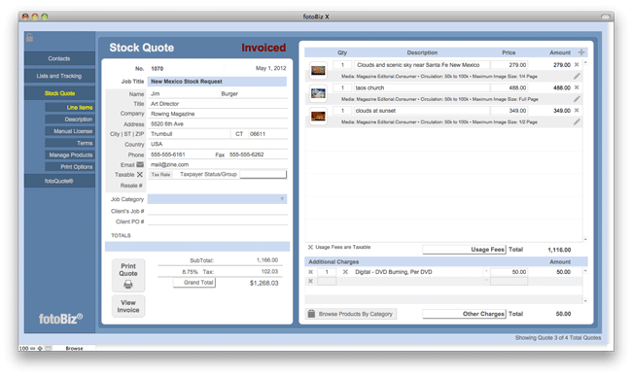632x376 pixels.
Task: Click the last name field Burger
Action: (254, 94)
